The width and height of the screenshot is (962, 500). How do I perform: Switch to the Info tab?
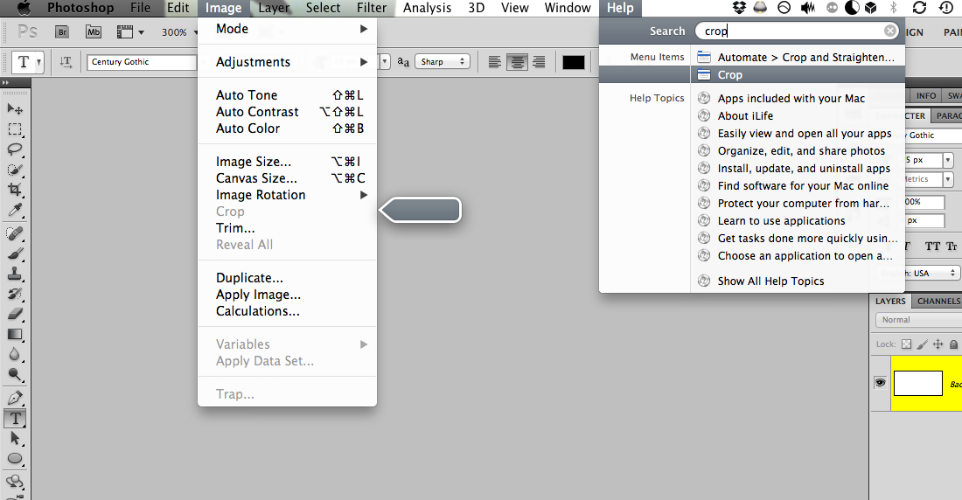(926, 95)
